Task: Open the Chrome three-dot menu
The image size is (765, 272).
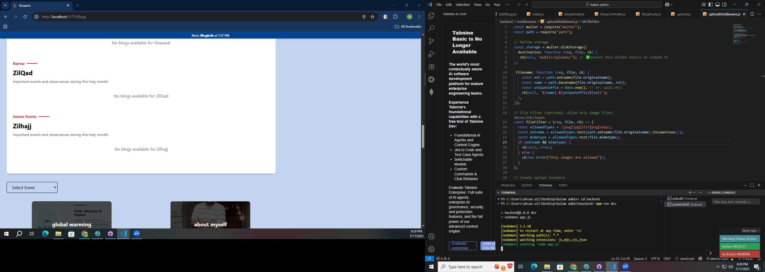Action: [x=419, y=17]
